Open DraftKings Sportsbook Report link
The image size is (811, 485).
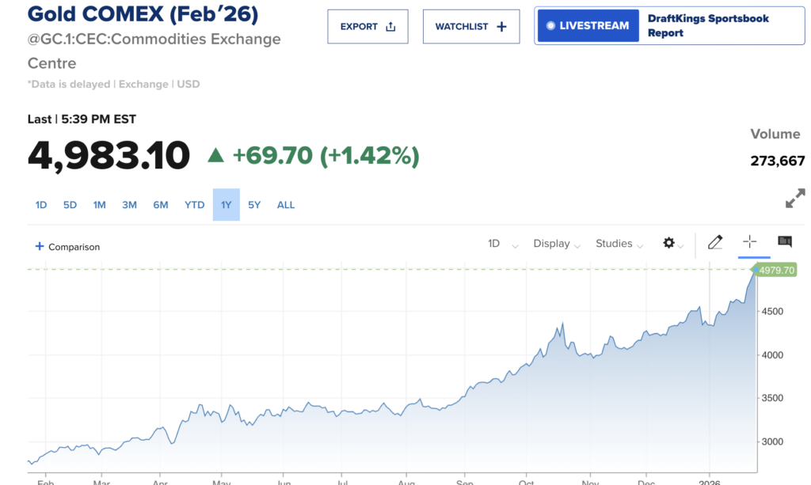(x=707, y=26)
